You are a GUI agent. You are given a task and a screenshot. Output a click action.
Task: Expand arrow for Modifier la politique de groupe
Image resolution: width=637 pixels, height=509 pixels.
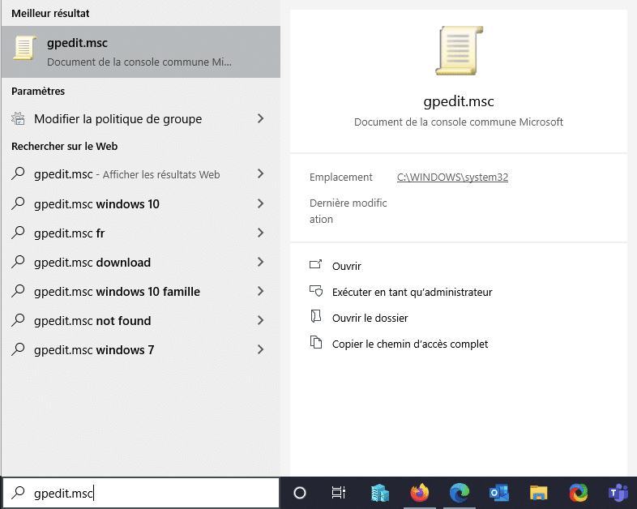coord(260,119)
